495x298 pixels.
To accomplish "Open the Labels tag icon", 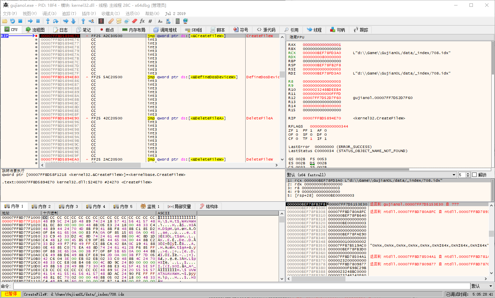I will click(127, 21).
